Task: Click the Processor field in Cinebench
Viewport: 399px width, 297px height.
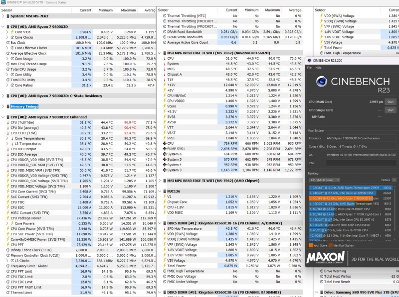Action: tap(361, 138)
